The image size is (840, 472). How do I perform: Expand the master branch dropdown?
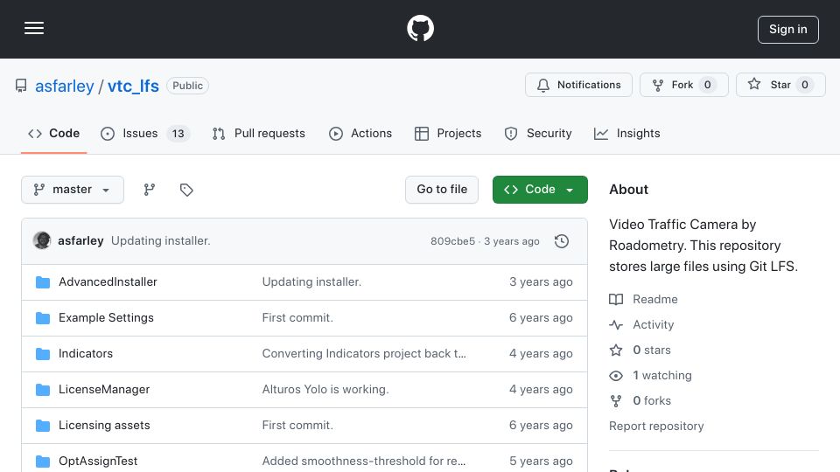point(73,190)
